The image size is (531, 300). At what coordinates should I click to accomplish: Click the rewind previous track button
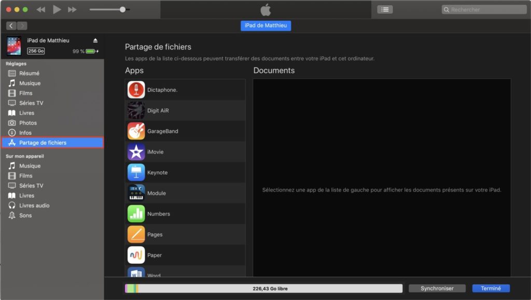pyautogui.click(x=41, y=9)
